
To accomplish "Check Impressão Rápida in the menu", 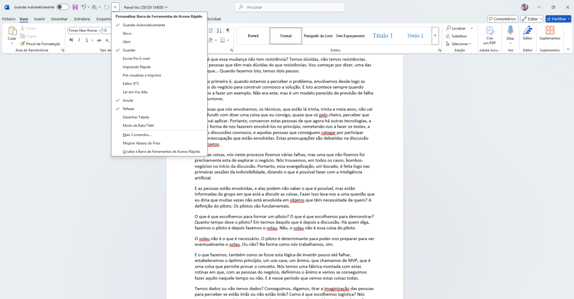I will point(159,67).
